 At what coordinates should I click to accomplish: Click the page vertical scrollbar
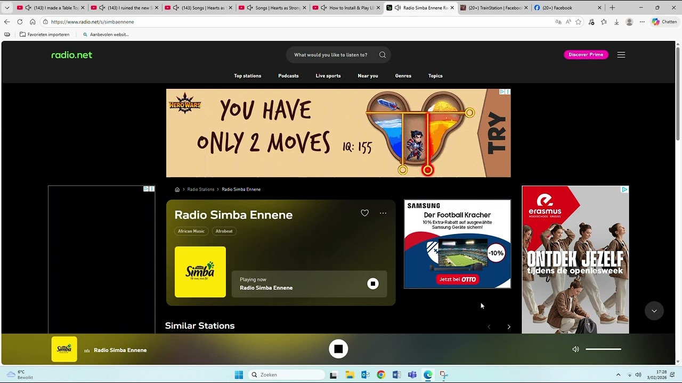tap(678, 93)
